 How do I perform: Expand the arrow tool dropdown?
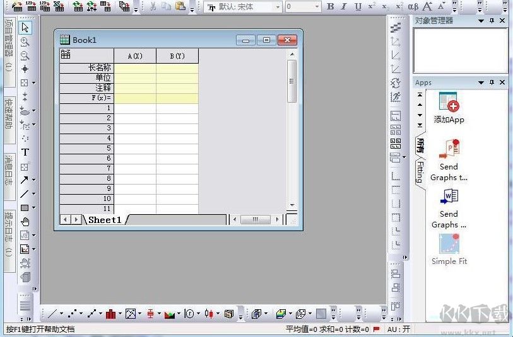click(x=33, y=180)
